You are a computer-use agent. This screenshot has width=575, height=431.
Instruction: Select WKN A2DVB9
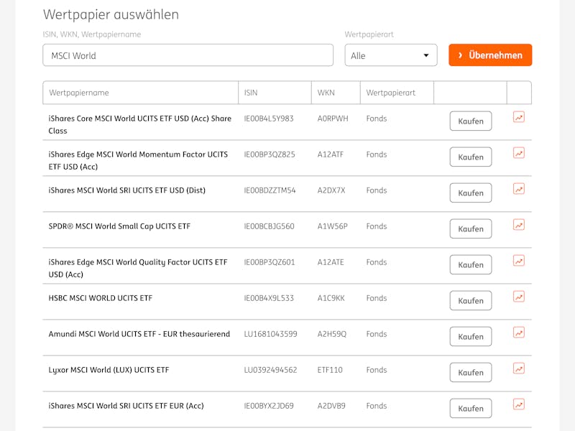[331, 406]
